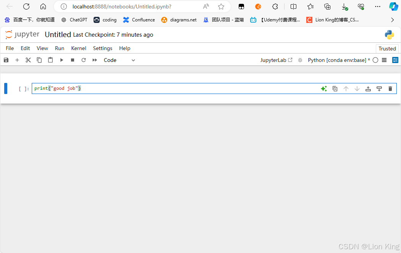This screenshot has height=253, width=401.
Task: Delete the cell with the trash icon
Action: (390, 89)
